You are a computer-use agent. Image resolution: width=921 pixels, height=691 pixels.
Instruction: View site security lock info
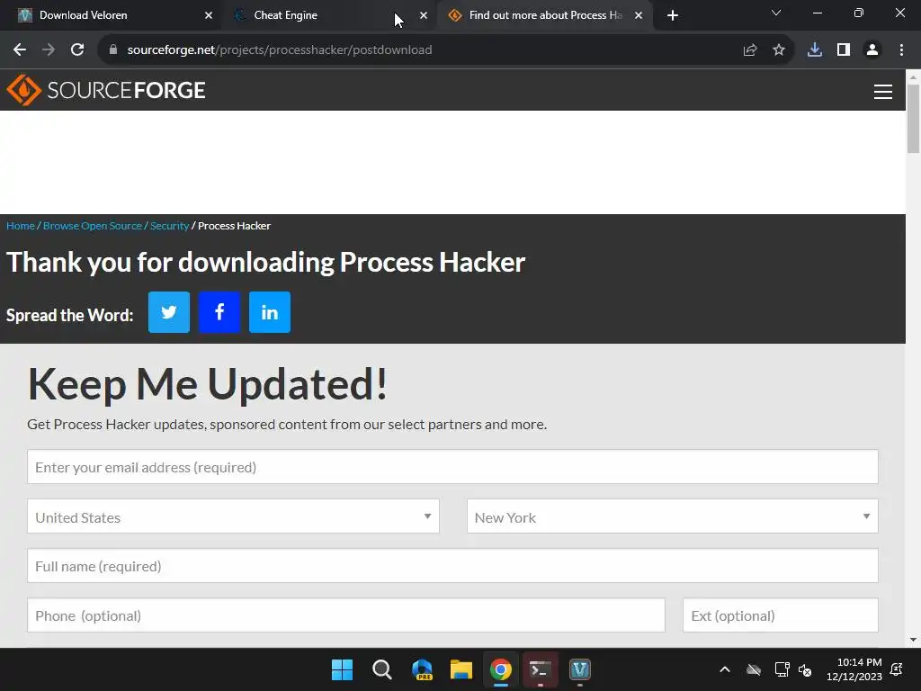tap(113, 50)
